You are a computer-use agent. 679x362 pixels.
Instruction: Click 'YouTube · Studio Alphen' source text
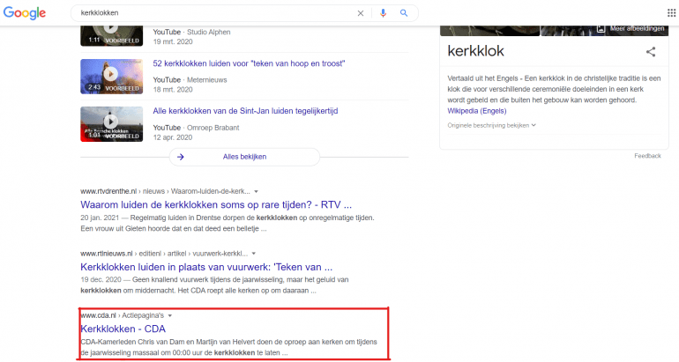[191, 32]
